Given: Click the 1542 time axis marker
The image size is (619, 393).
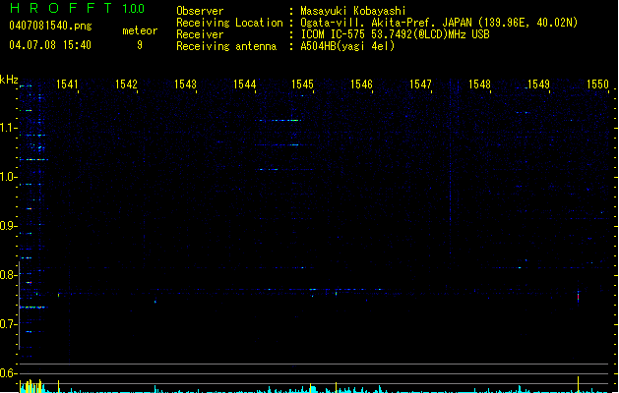Looking at the screenshot, I should pos(126,84).
